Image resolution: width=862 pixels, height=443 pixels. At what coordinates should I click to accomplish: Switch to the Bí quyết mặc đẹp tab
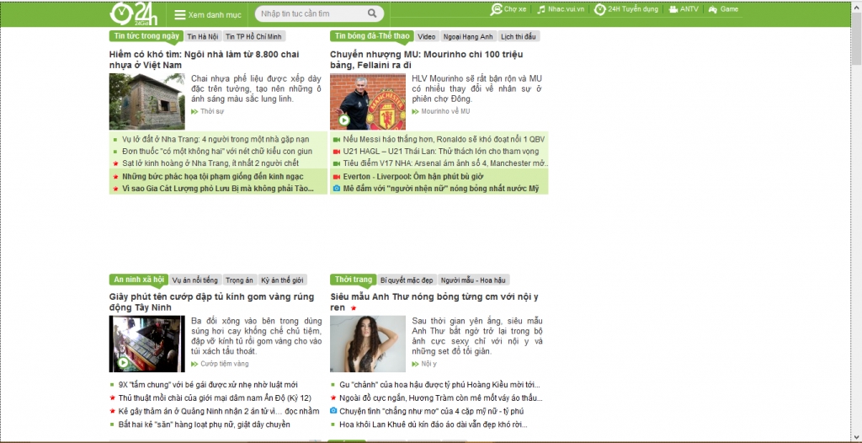coord(407,280)
